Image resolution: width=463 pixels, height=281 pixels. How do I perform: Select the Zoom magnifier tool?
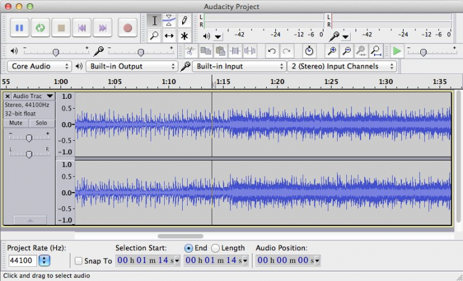(x=154, y=36)
